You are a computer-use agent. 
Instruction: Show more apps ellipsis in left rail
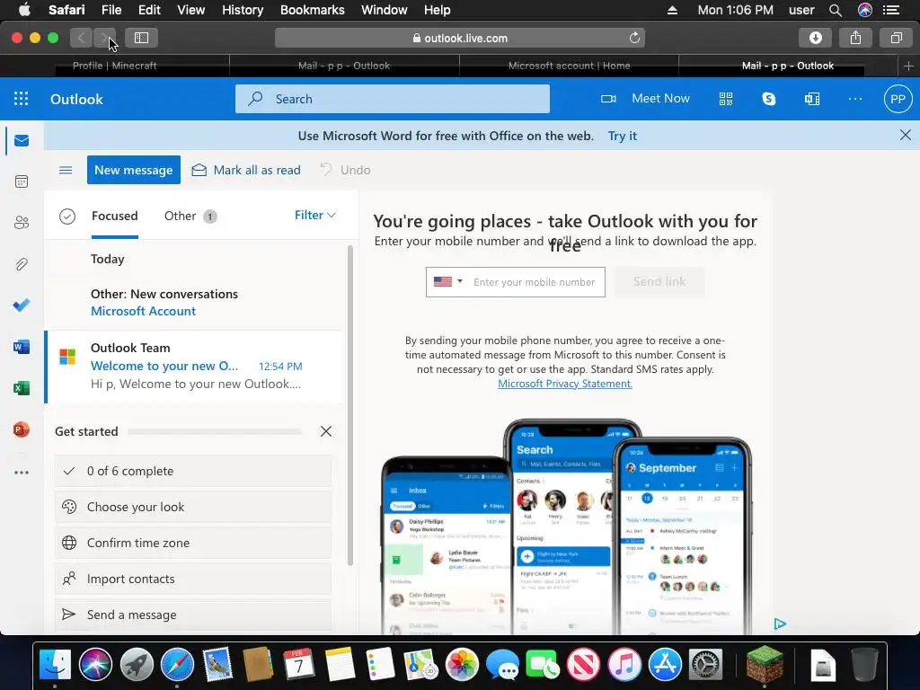(x=22, y=473)
